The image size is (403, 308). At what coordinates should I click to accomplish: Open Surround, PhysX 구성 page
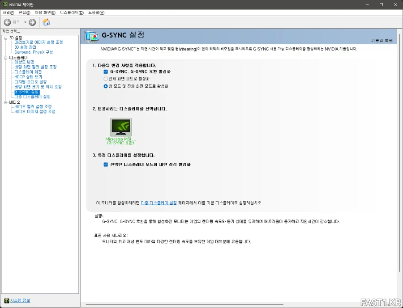34,52
